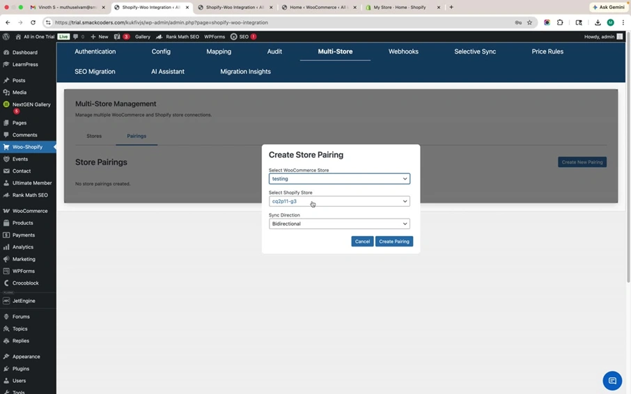Open the JetEngine sidebar icon

[6, 301]
